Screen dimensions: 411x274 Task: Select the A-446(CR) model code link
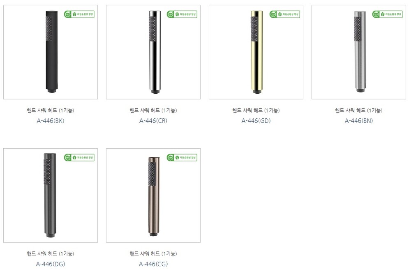tap(153, 121)
